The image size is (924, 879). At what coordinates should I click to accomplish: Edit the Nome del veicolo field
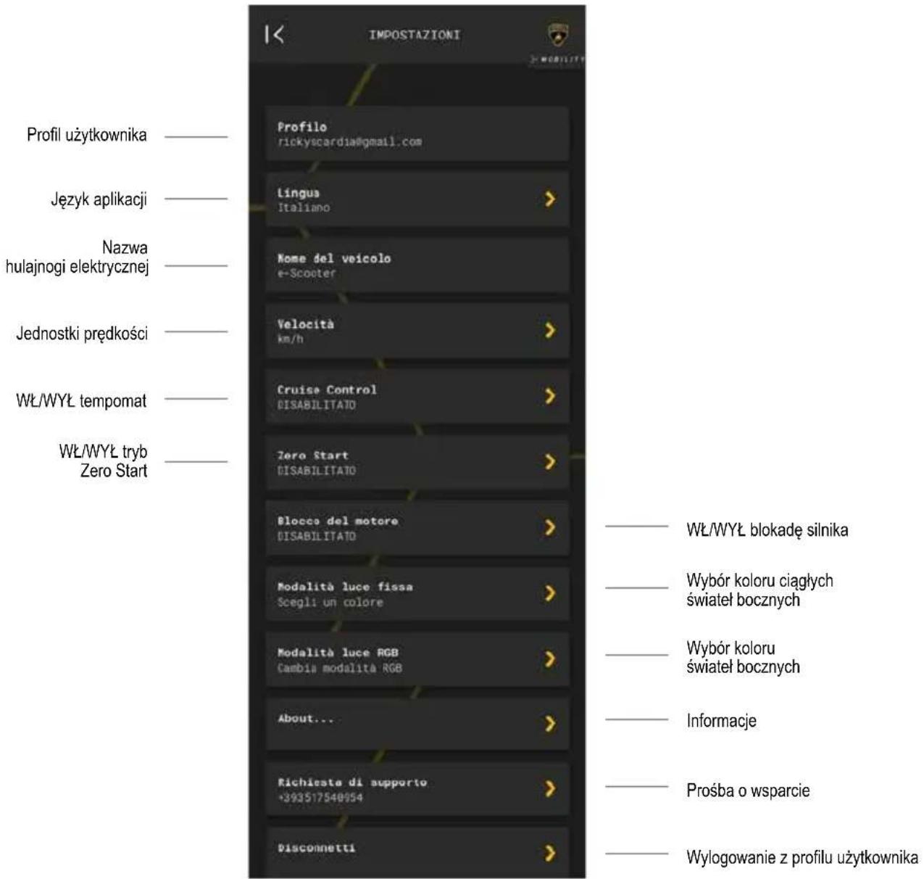(x=417, y=265)
